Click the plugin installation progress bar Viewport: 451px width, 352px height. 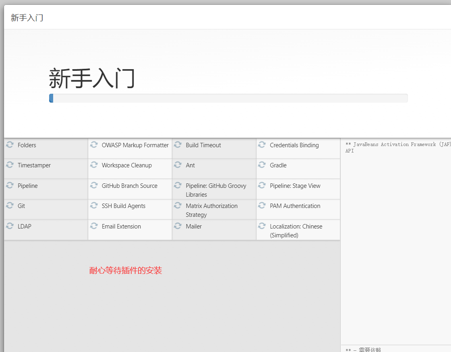(x=228, y=98)
